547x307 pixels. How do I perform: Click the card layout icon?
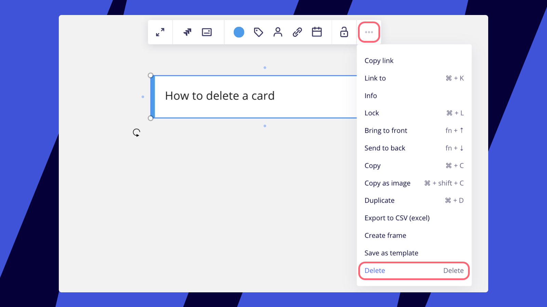(207, 32)
